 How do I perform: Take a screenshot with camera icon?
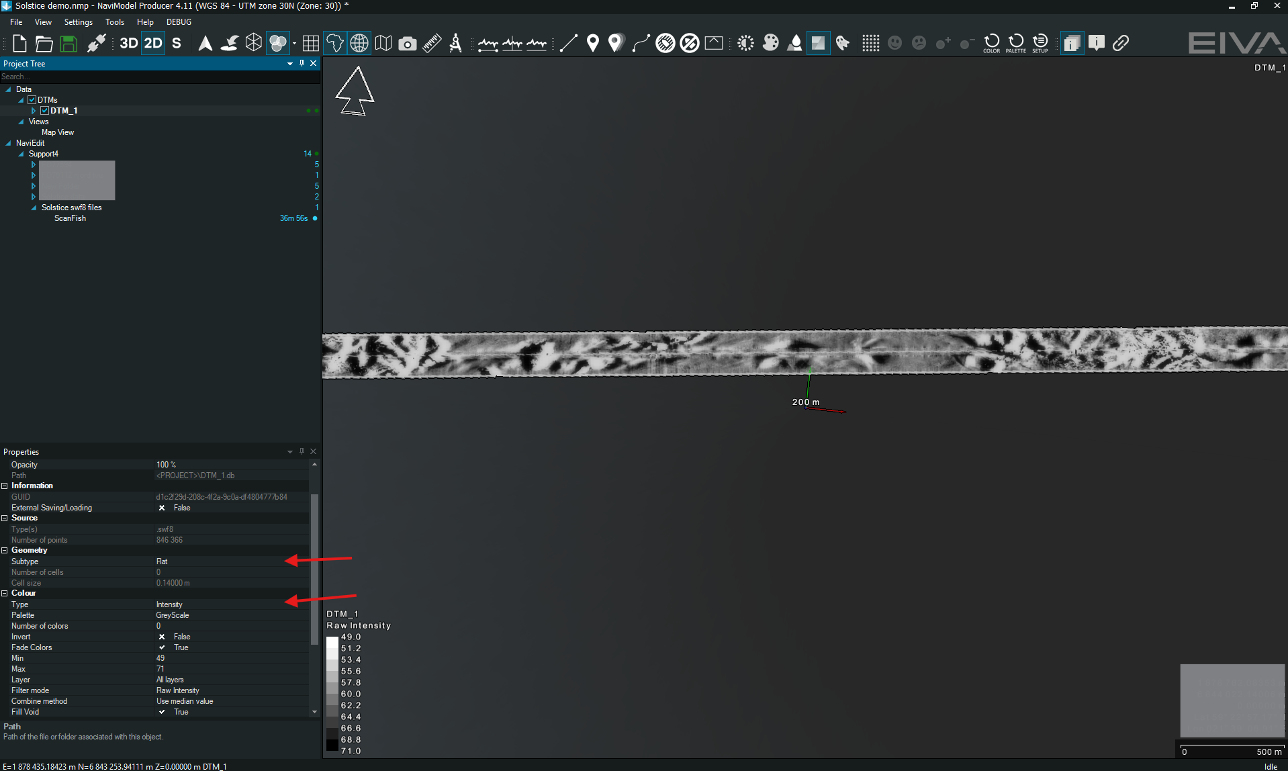click(408, 44)
